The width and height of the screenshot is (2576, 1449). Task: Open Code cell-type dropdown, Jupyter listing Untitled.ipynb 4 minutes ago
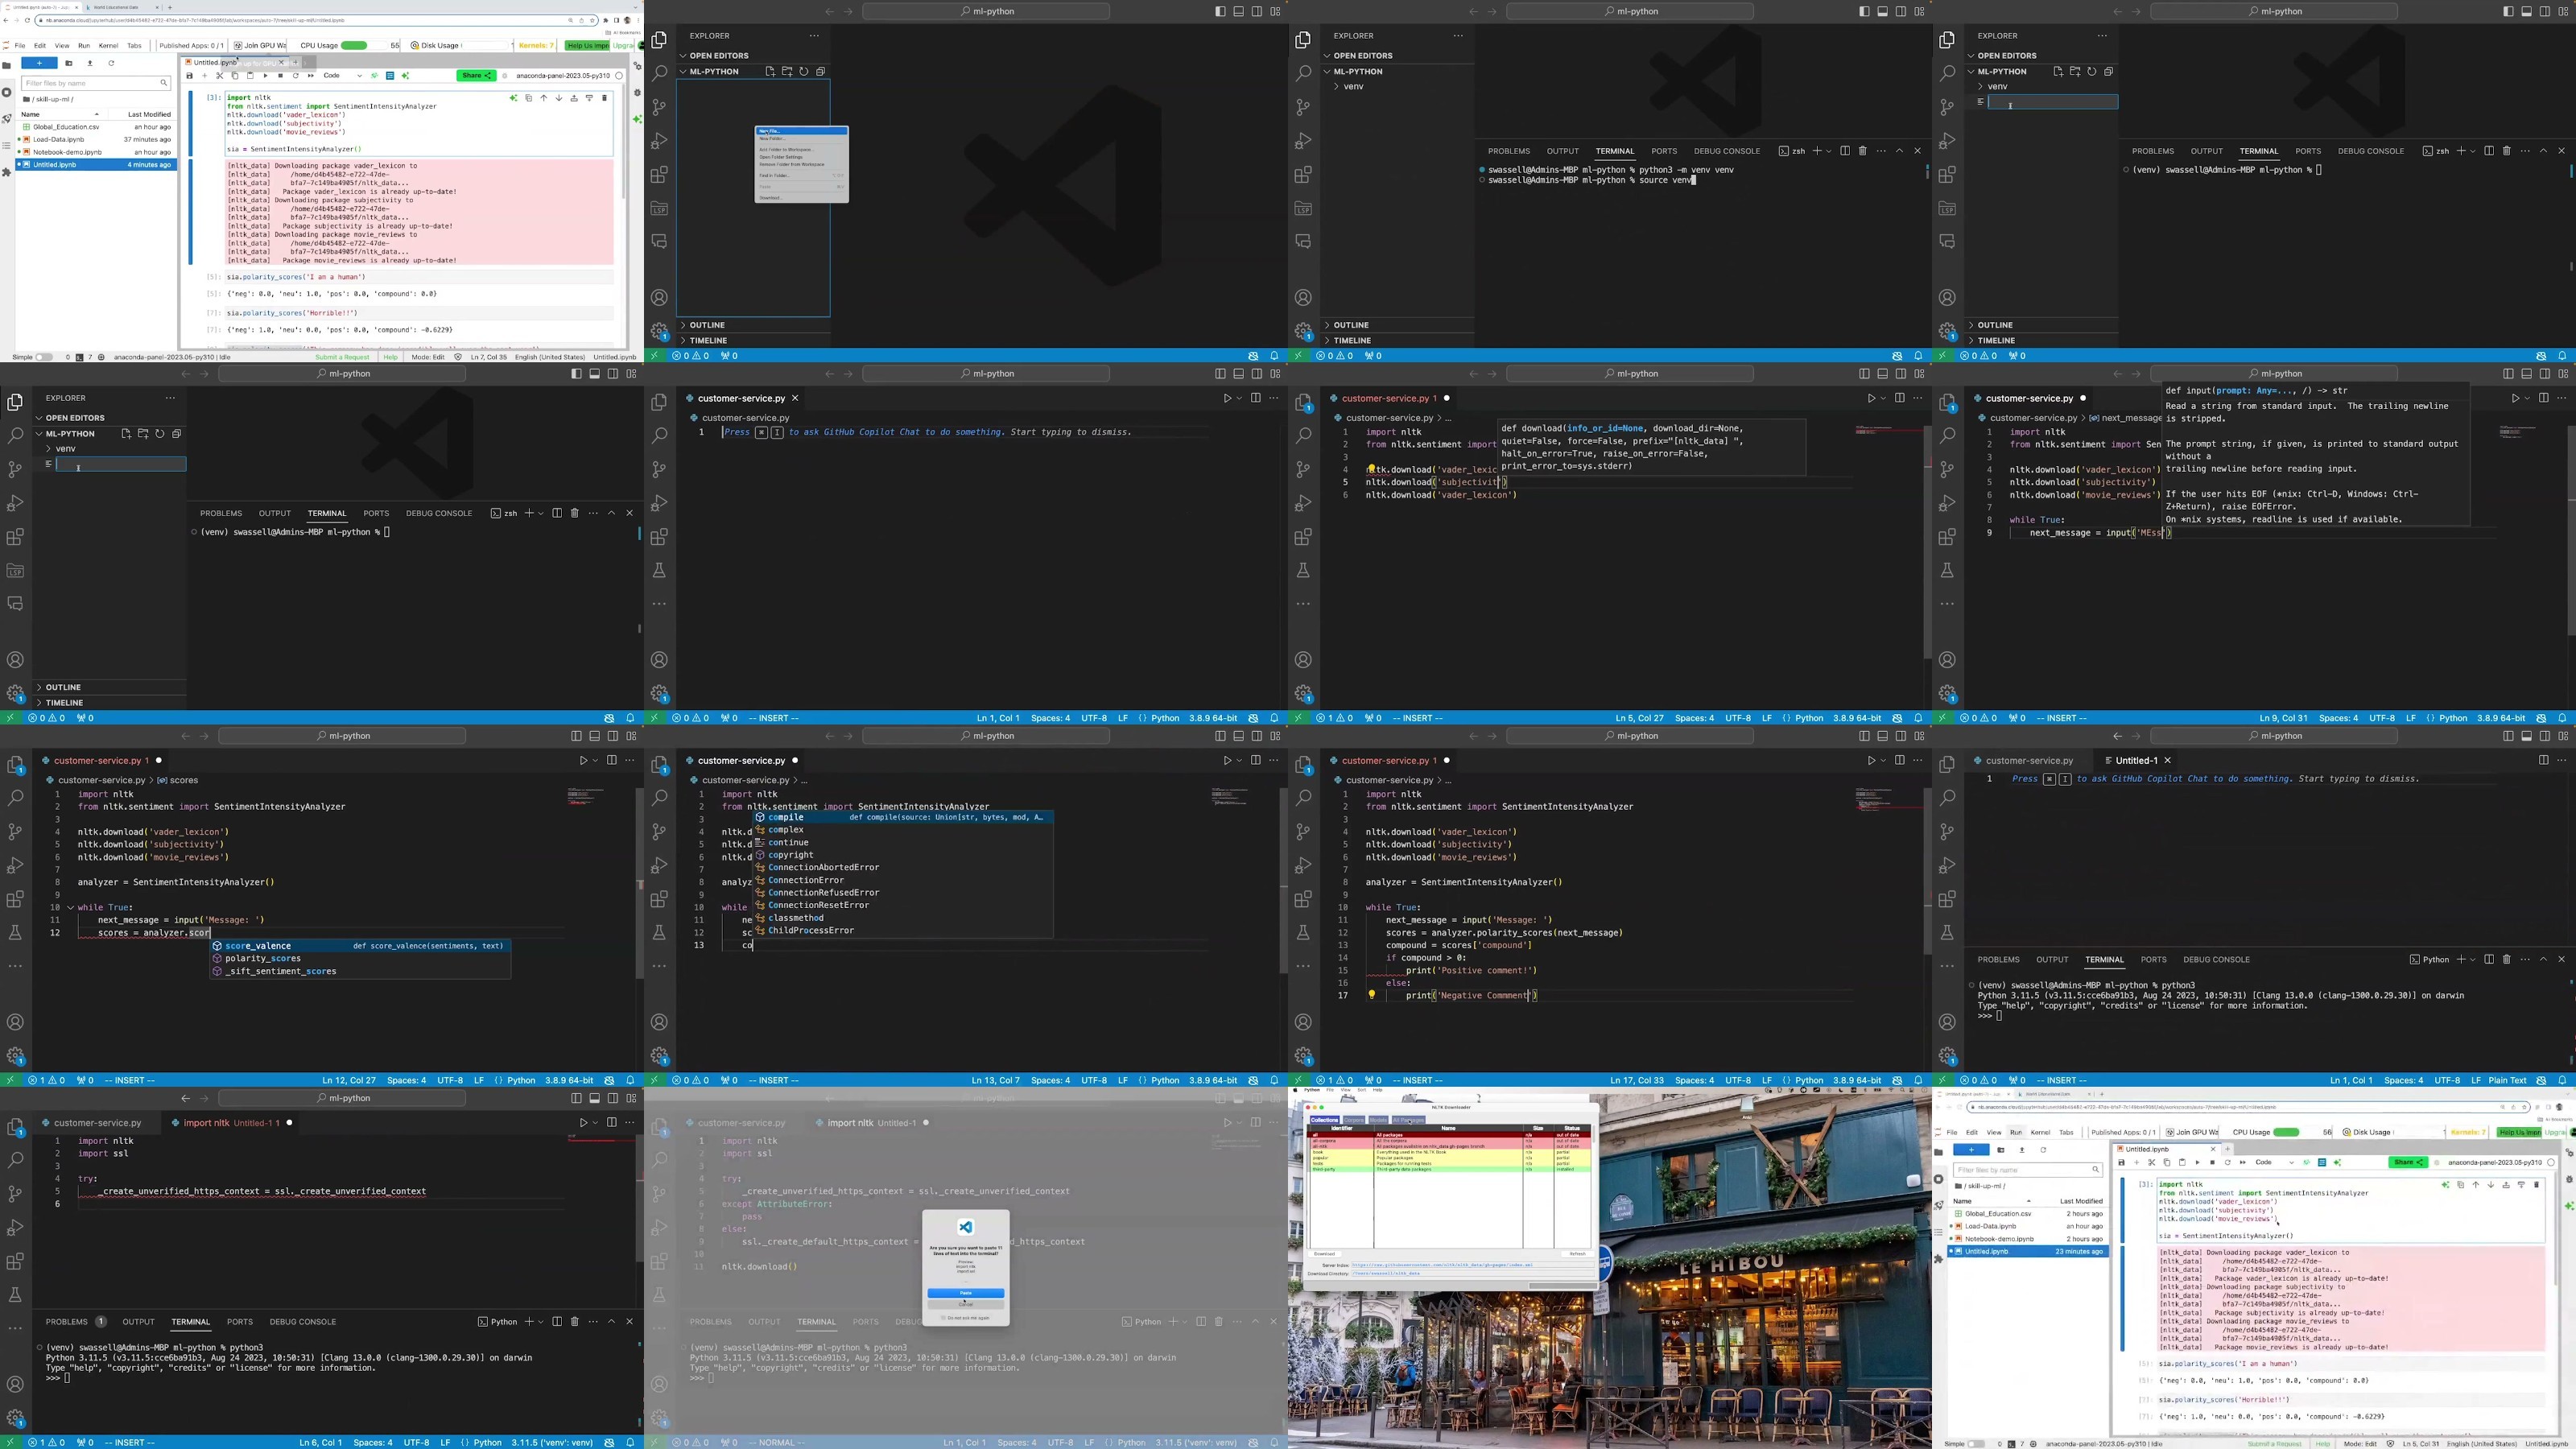pyautogui.click(x=344, y=76)
